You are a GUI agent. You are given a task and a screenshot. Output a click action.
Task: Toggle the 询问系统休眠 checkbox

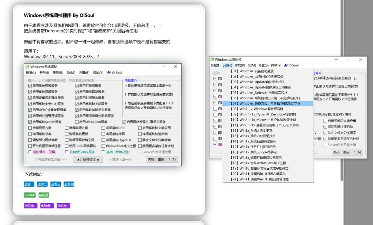(x=103, y=133)
